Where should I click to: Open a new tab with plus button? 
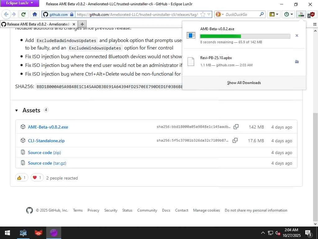point(82,24)
